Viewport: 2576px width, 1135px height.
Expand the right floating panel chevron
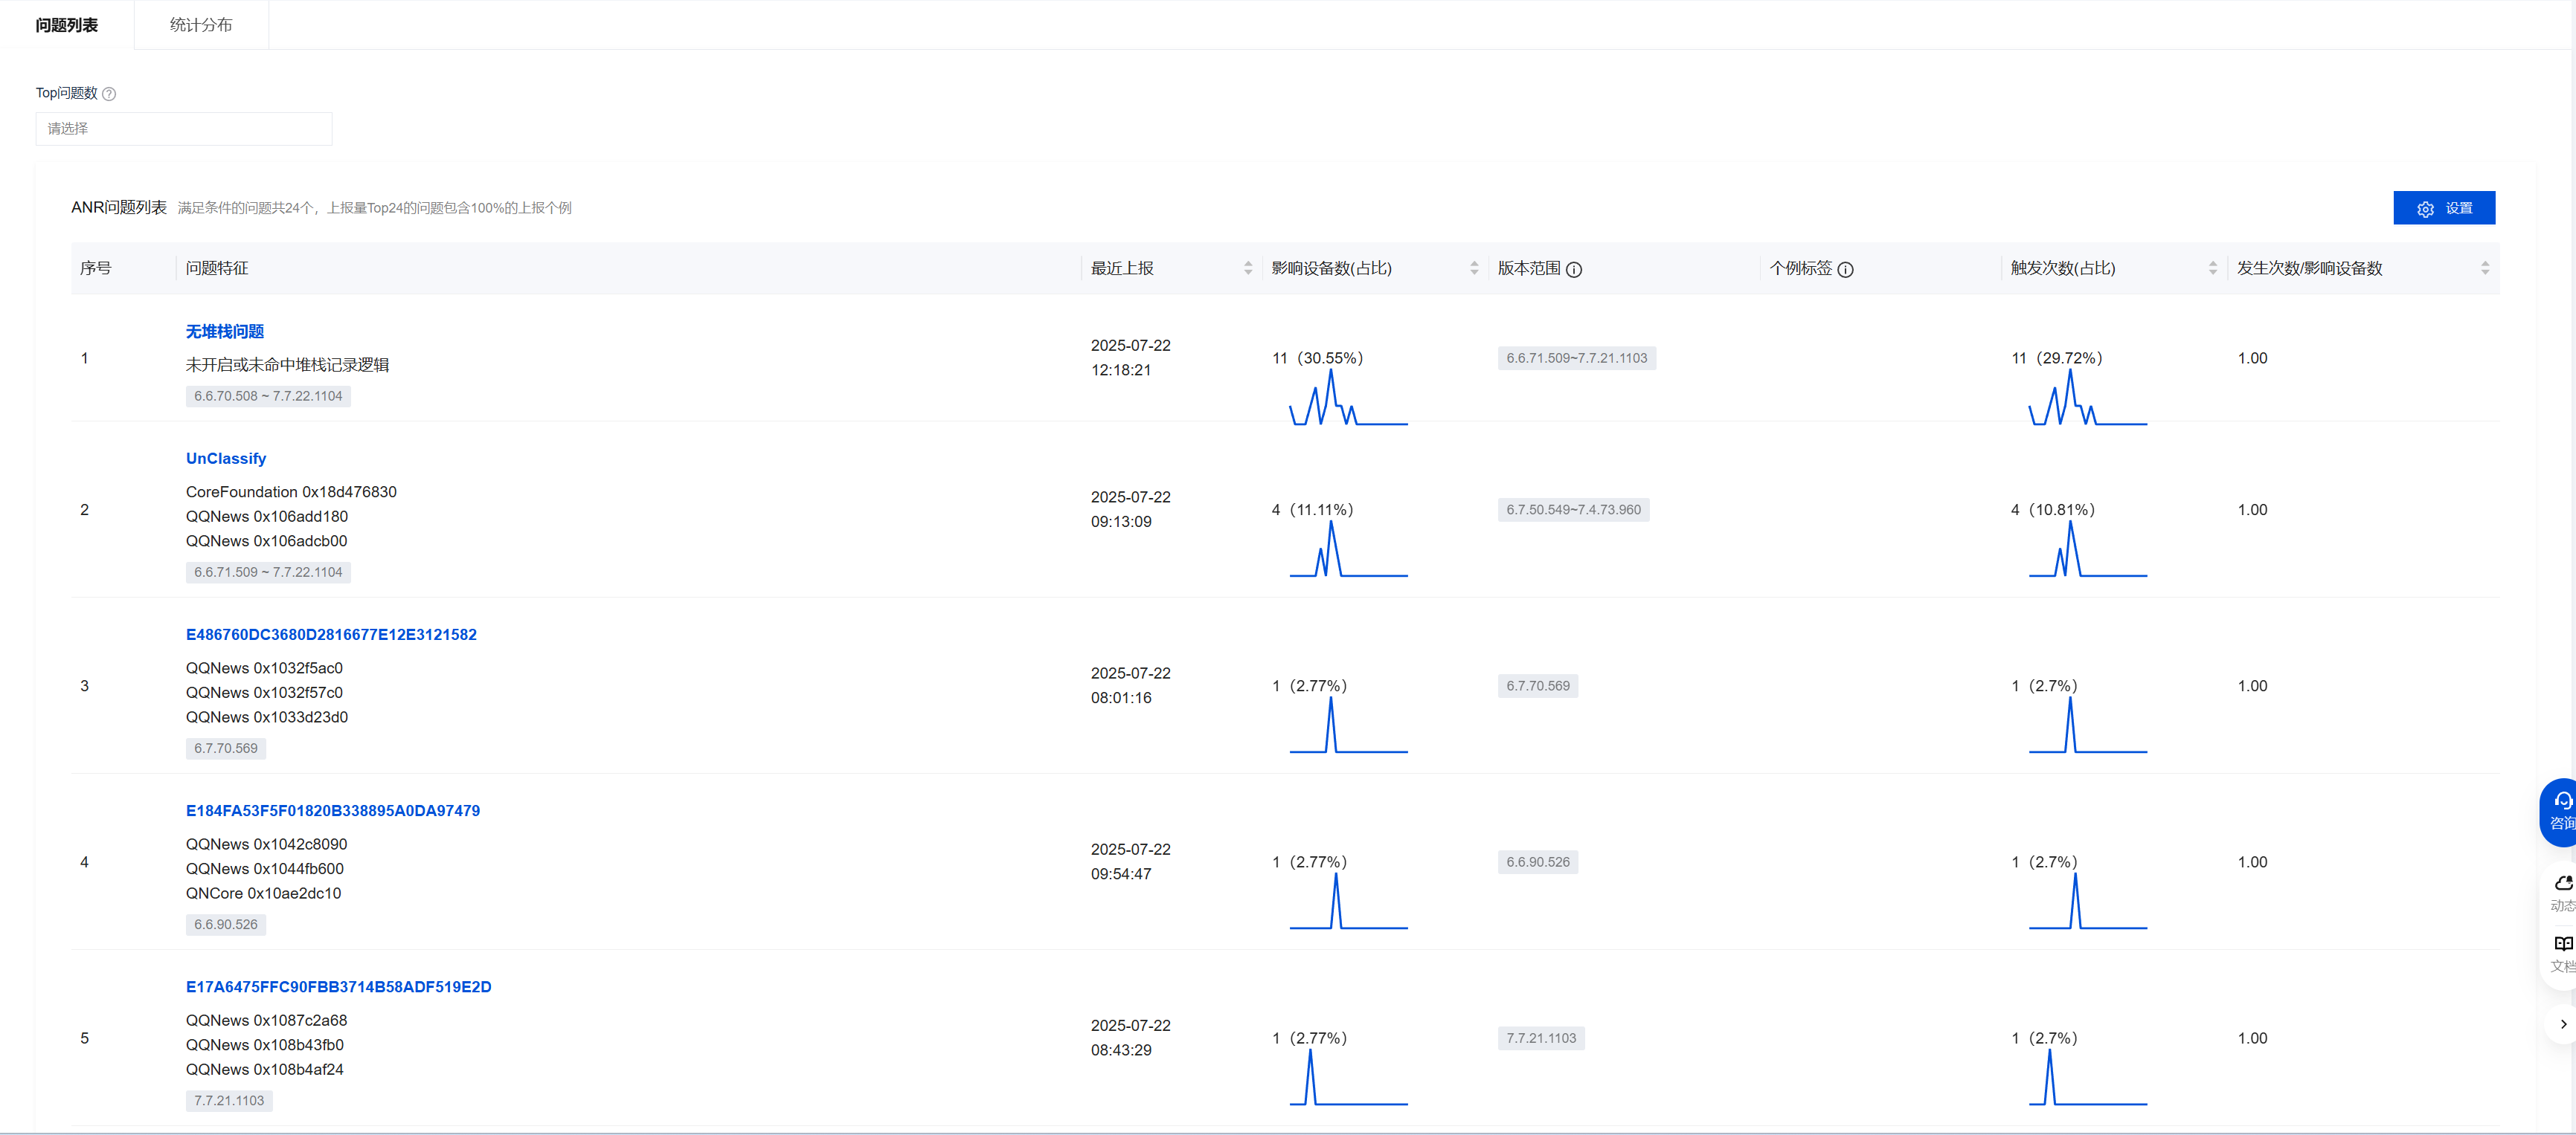2562,1024
